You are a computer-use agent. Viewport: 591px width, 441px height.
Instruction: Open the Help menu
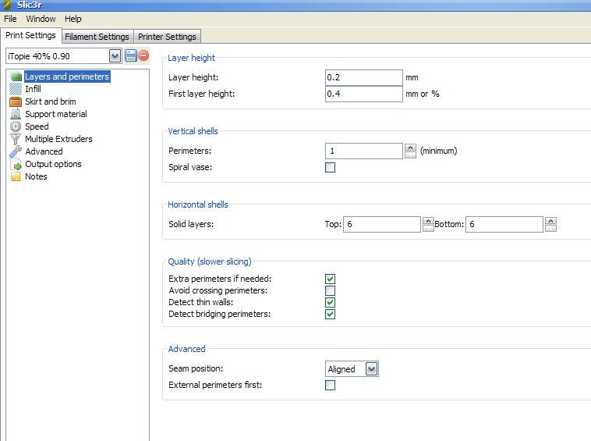[x=73, y=19]
